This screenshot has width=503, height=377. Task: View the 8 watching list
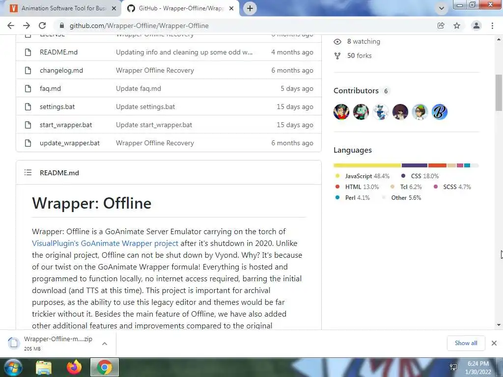tap(363, 41)
